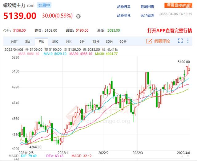Open the 品种资讯 link
Screen dimensions: 197x161
(124, 15)
